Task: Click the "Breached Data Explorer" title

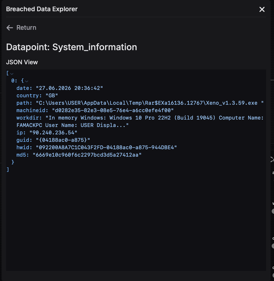Action: click(x=42, y=9)
